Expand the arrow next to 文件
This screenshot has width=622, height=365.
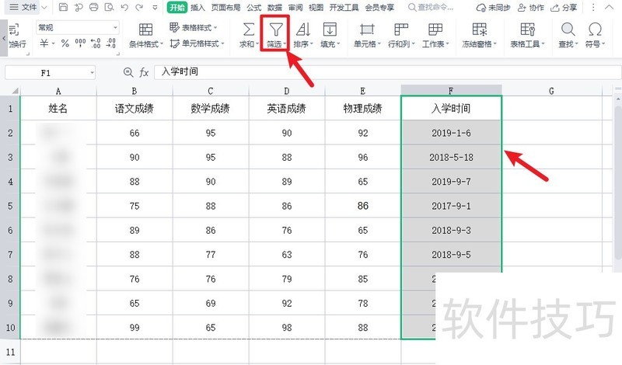coord(44,8)
